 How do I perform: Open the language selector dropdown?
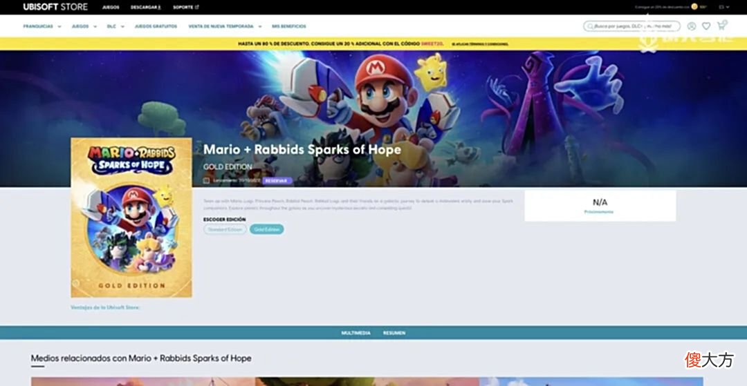point(724,7)
